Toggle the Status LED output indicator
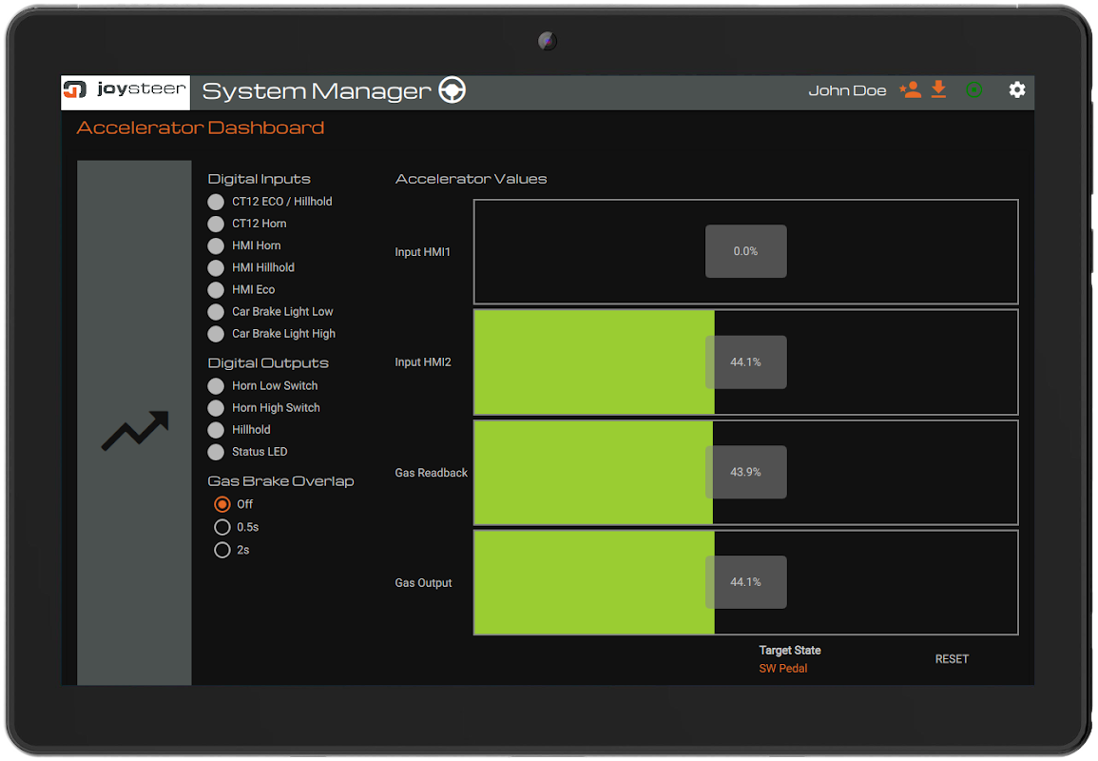This screenshot has height=761, width=1098. tap(216, 452)
